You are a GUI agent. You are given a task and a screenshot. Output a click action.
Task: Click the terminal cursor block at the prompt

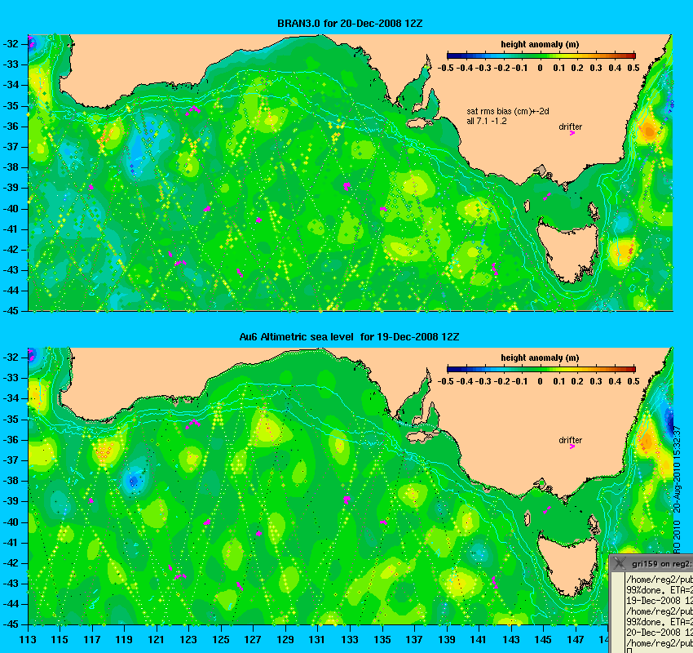pos(629,651)
